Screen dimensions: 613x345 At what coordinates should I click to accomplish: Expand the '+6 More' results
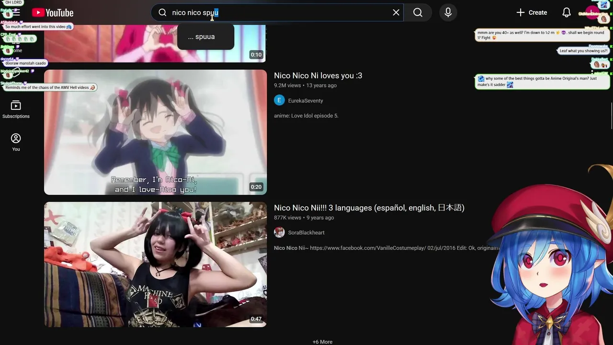[x=322, y=342]
